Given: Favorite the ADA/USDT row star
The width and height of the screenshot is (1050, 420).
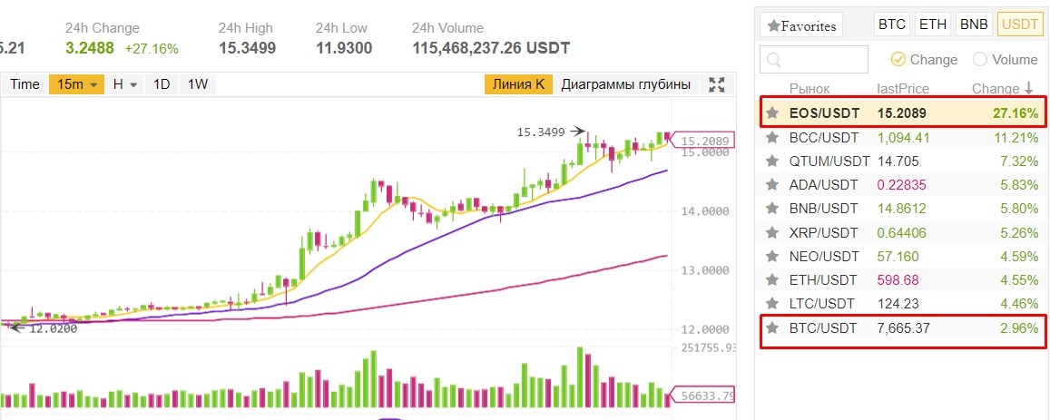Looking at the screenshot, I should [772, 185].
